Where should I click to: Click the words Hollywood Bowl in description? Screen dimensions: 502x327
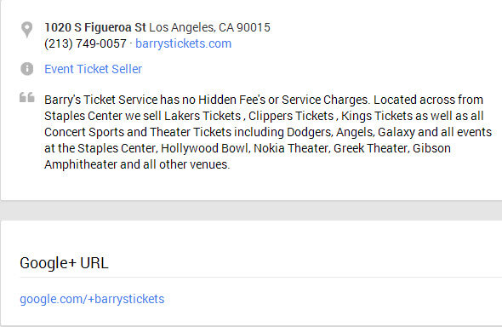click(x=204, y=148)
